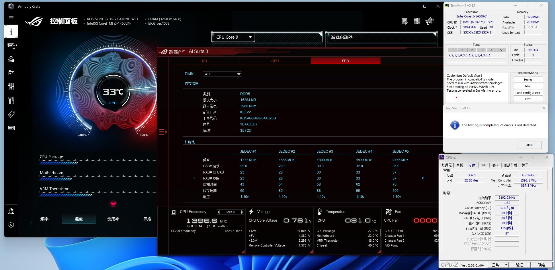Click the 验证 button in CPU-Z
This screenshot has height=270, width=555.
click(x=519, y=265)
